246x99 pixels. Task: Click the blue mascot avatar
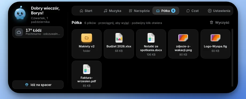coord(20,13)
